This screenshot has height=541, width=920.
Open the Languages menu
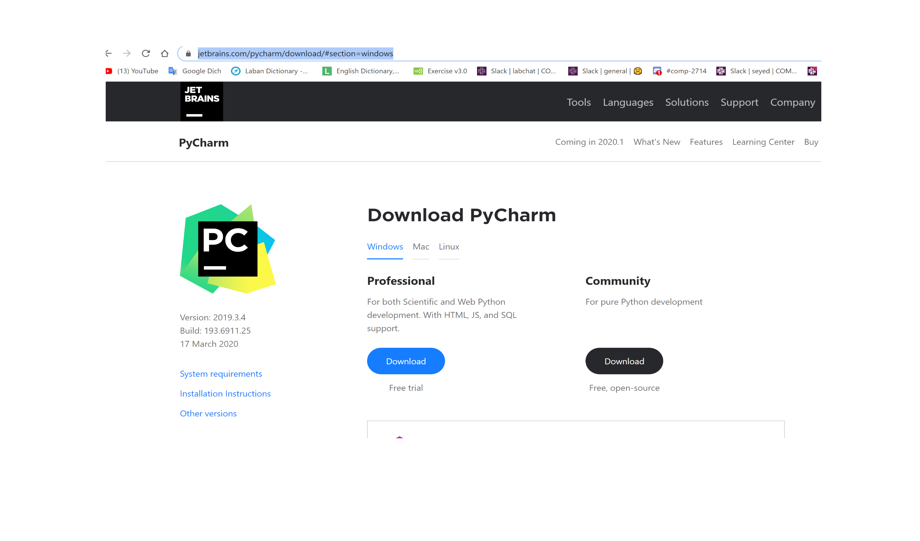[628, 102]
